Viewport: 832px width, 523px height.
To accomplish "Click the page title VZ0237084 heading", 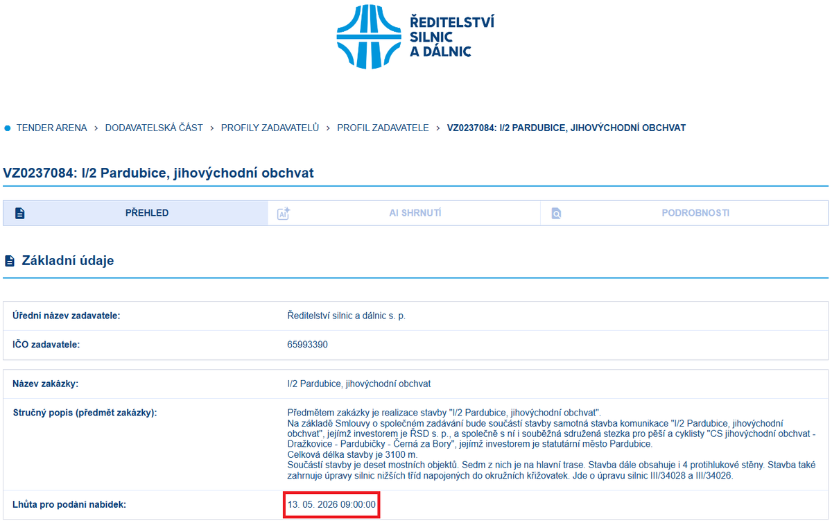I will point(159,173).
